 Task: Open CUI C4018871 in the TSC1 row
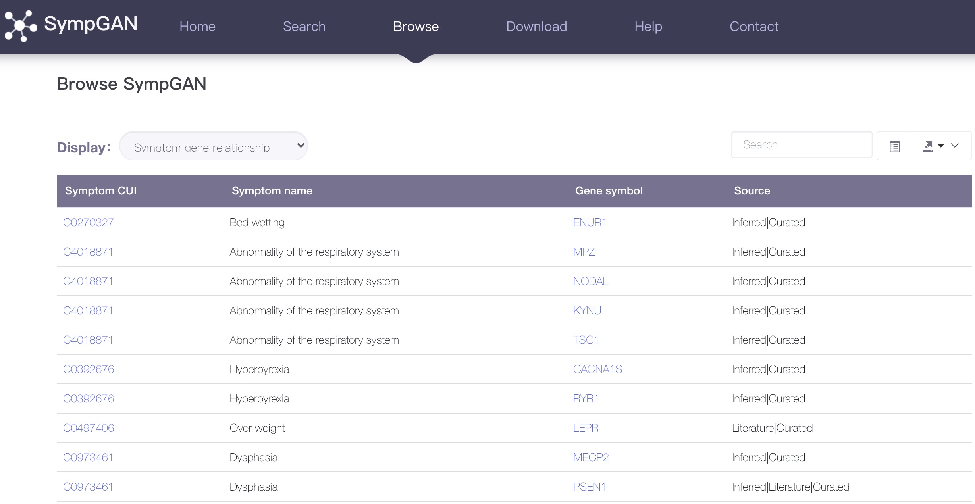point(88,340)
